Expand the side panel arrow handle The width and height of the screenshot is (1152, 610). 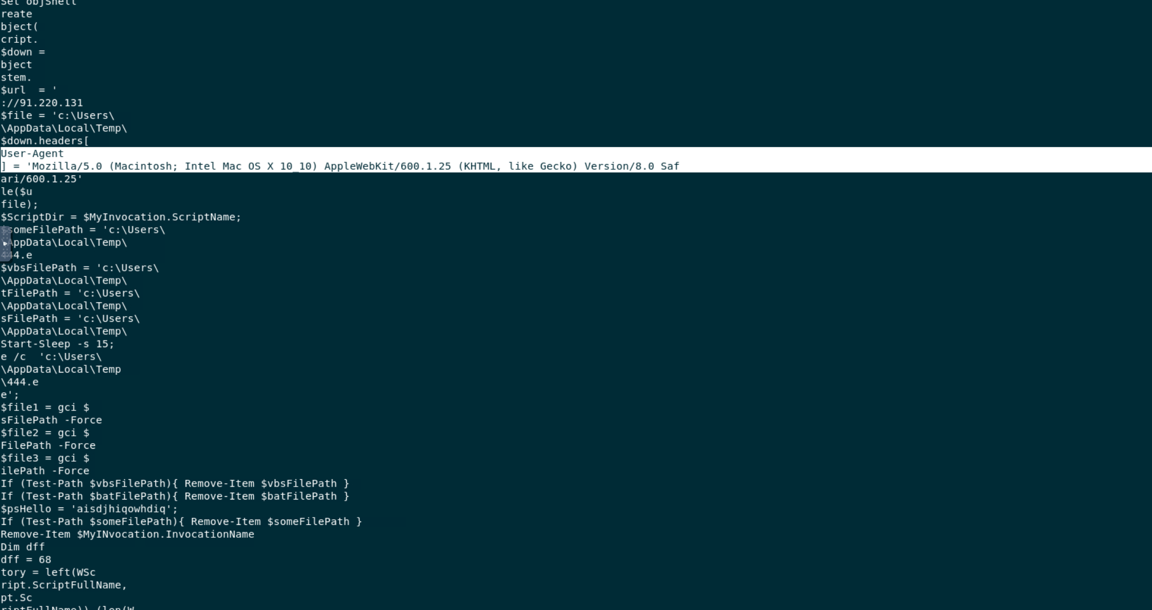[x=5, y=243]
